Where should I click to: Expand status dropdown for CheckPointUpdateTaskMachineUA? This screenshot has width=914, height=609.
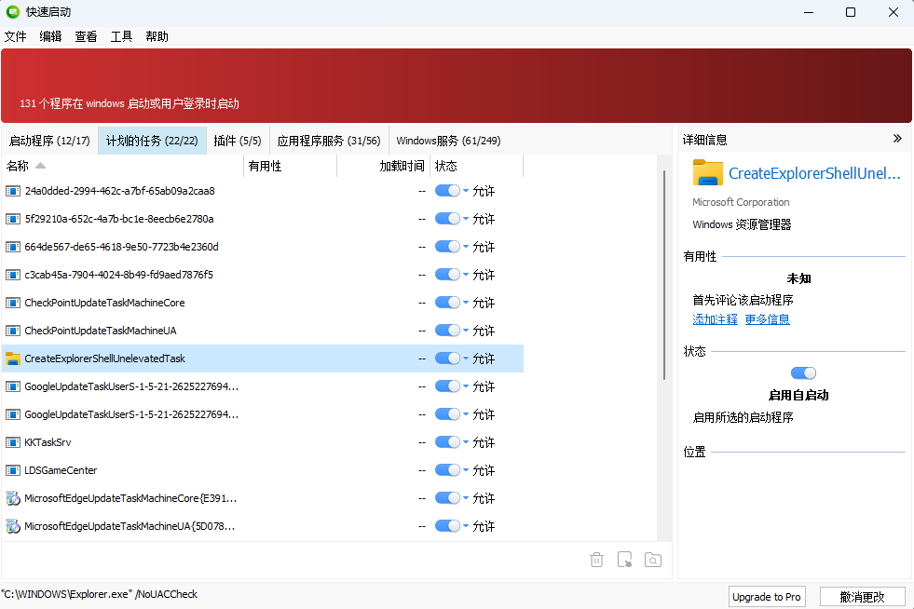click(466, 331)
